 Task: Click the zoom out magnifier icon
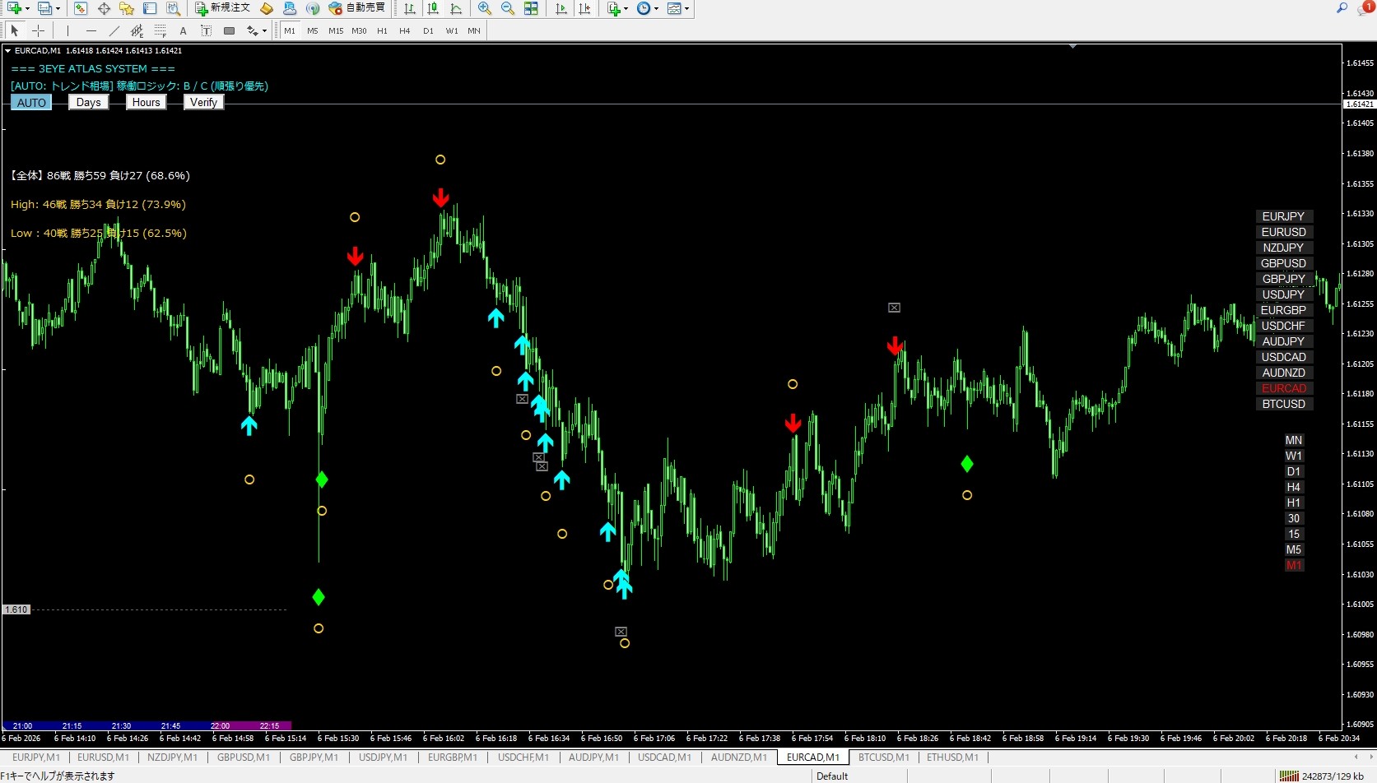(508, 8)
